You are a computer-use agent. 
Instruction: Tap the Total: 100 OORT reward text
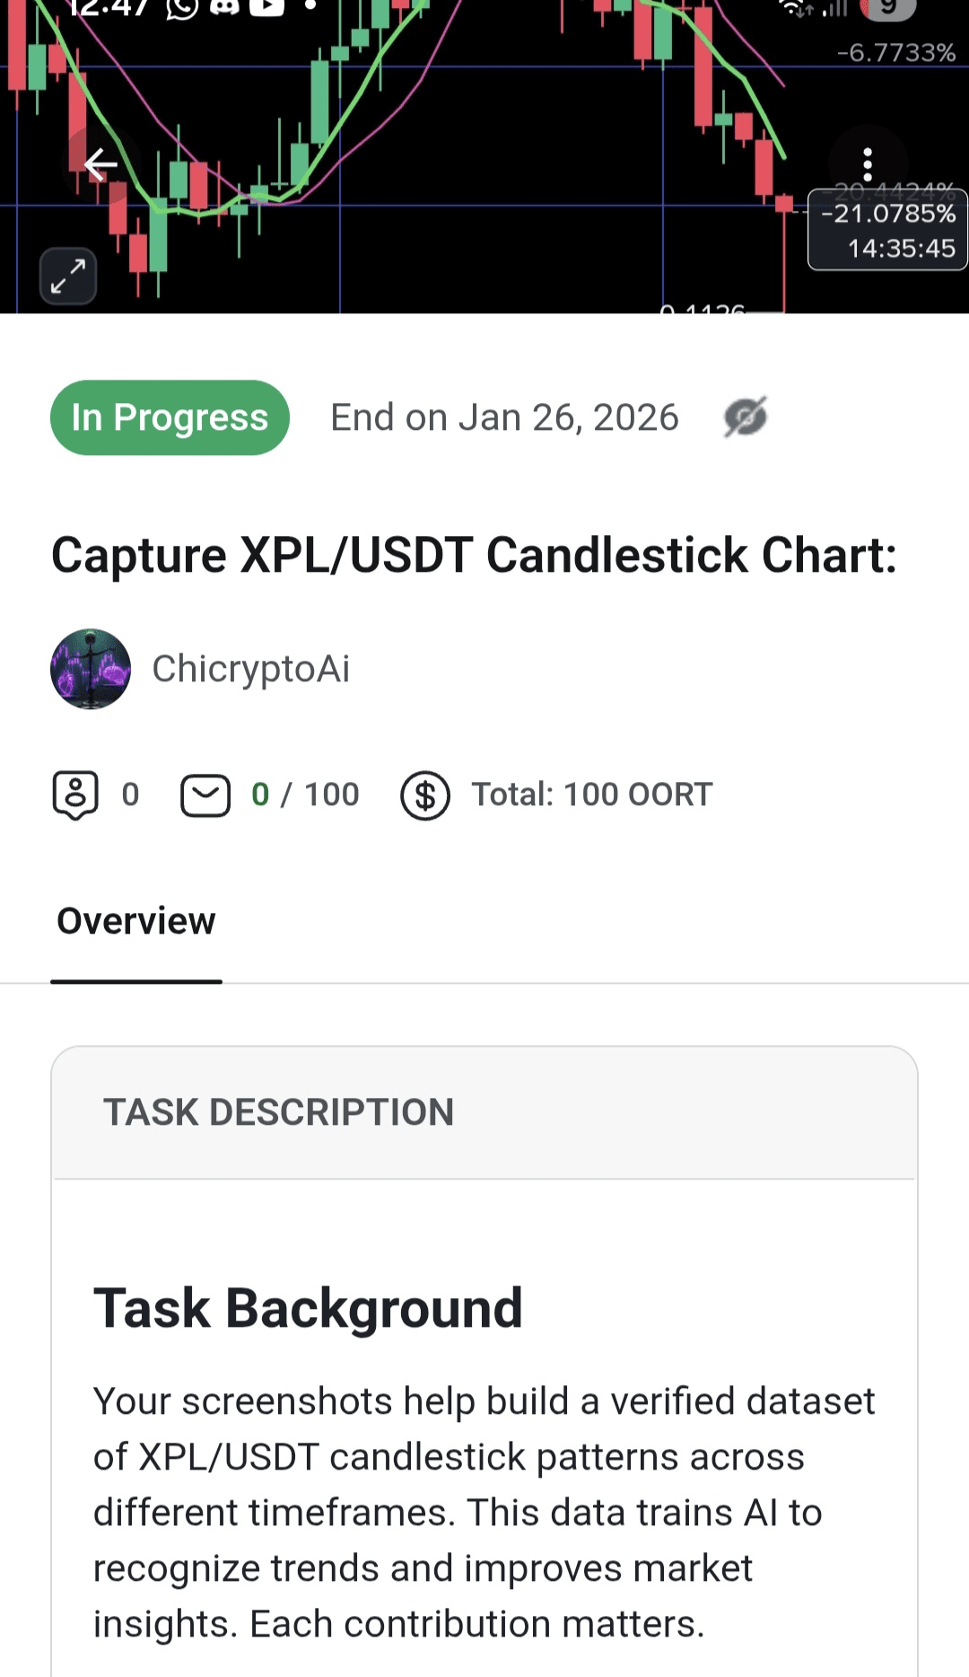[x=592, y=795]
